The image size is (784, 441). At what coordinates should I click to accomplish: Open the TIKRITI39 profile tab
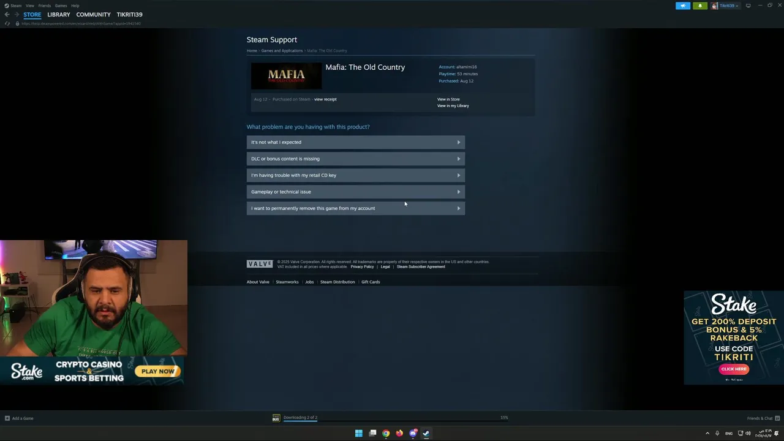coord(129,14)
